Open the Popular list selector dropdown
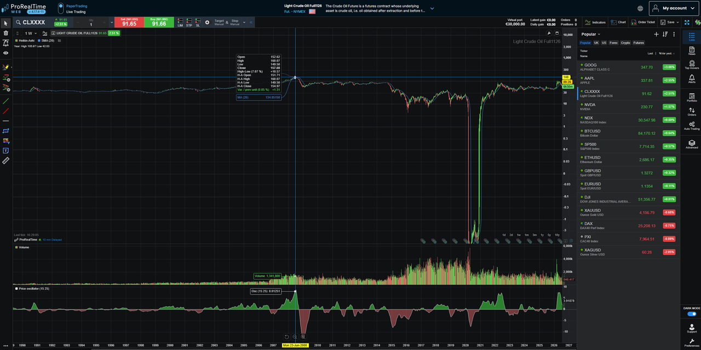This screenshot has width=701, height=350. (592, 34)
